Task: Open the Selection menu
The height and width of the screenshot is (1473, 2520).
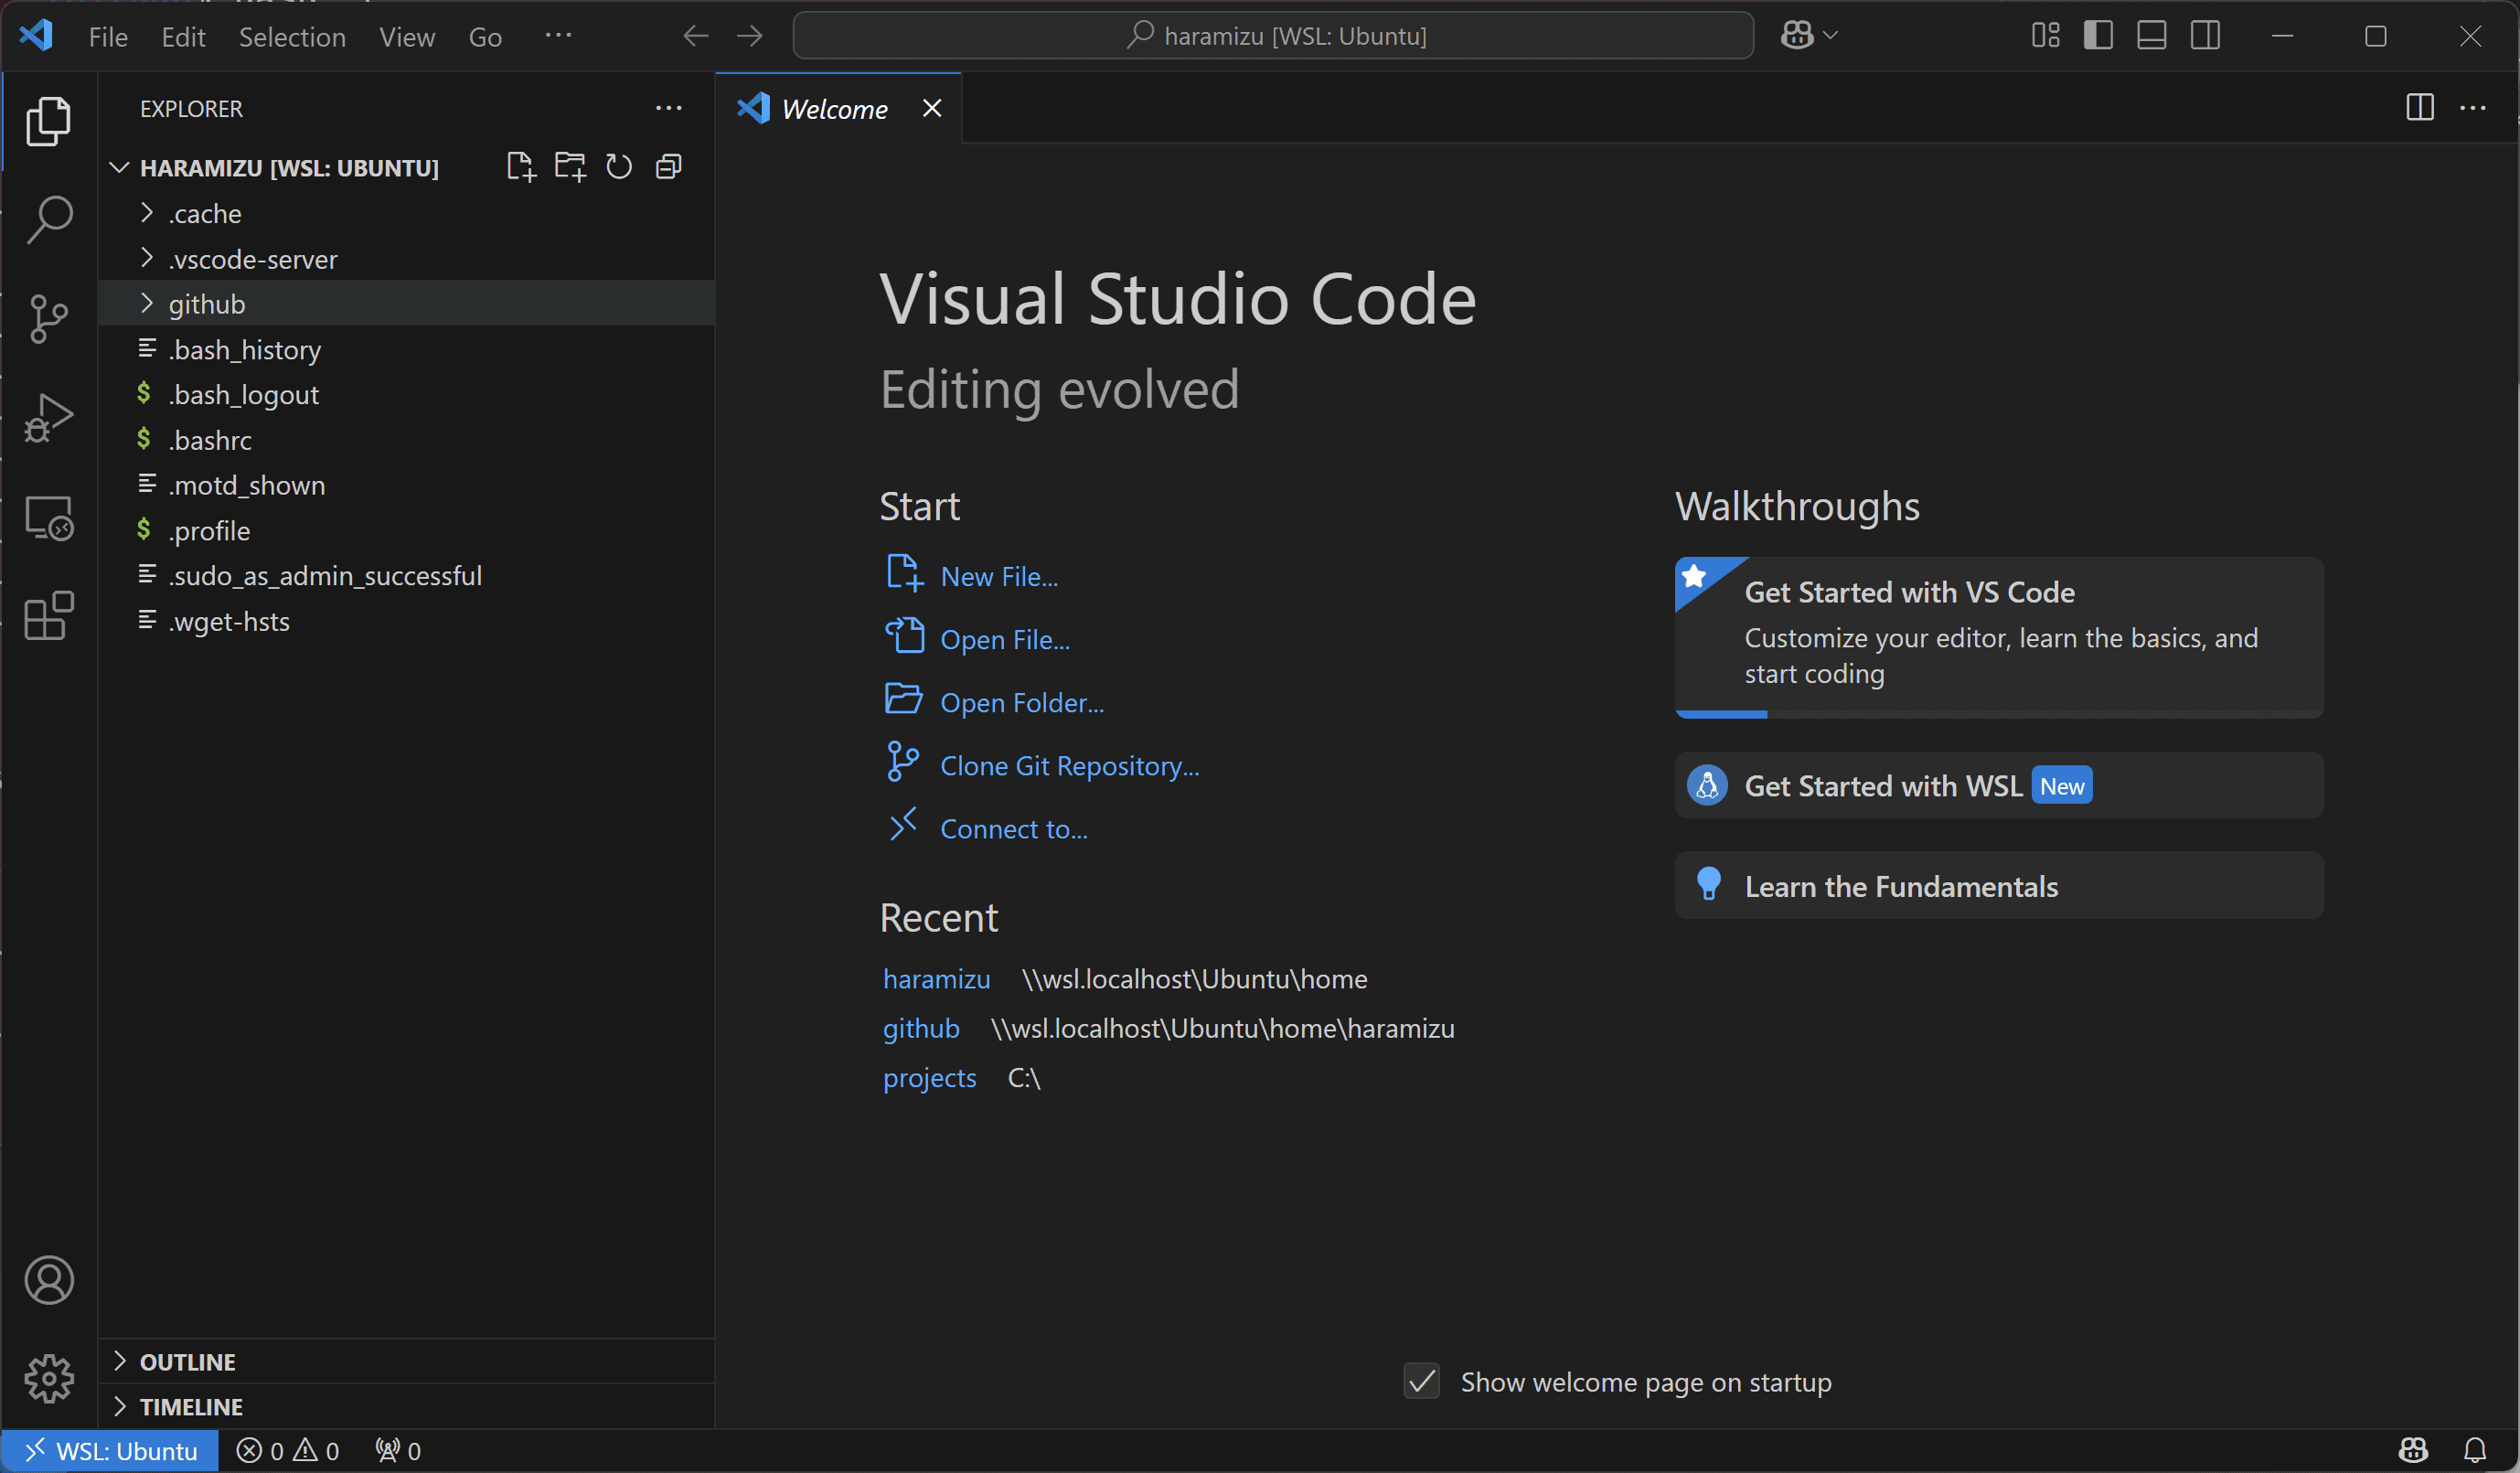Action: coord(291,37)
